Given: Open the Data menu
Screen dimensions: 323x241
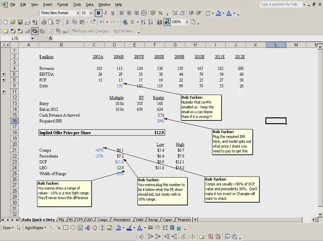Looking at the screenshot, I should pyautogui.click(x=89, y=4).
